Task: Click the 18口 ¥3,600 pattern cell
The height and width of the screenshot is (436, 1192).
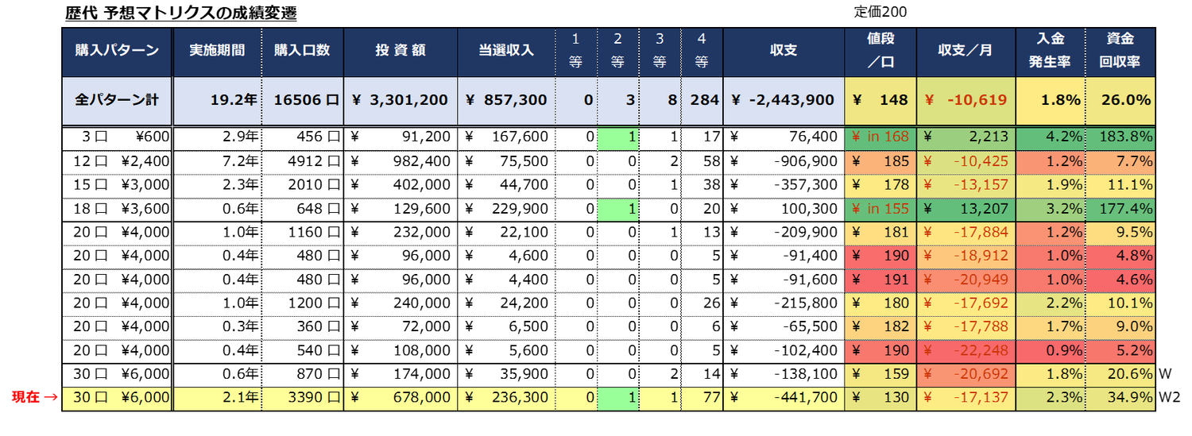Action: pos(117,210)
